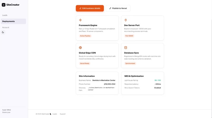Click the Global Edge CDN globe icon
Viewport: 212px width, 118px height.
click(x=80, y=48)
